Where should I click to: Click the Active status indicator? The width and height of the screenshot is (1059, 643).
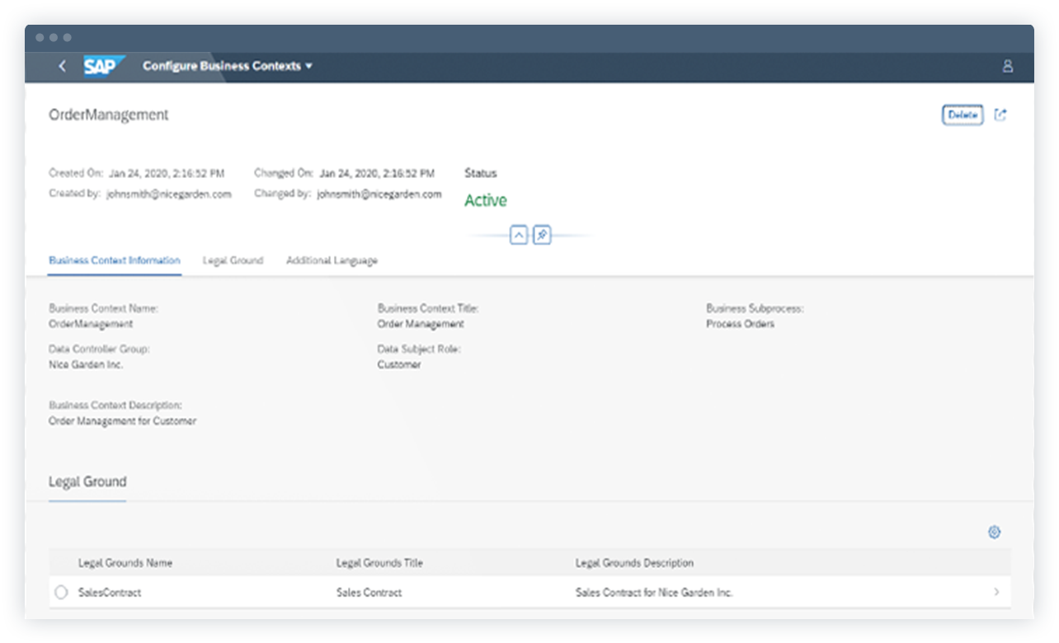click(486, 199)
